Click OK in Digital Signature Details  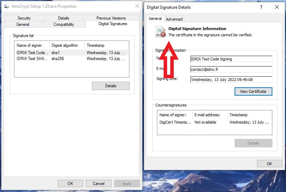click(x=269, y=164)
